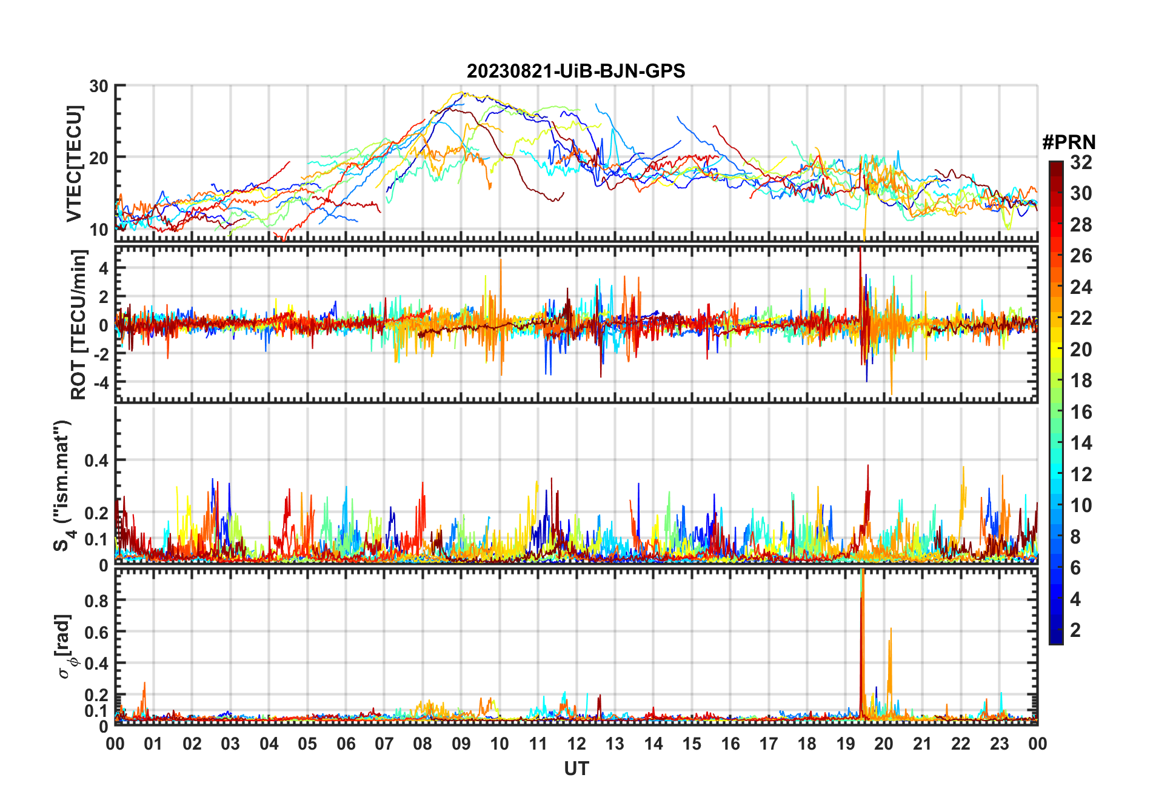Click the UT x-axis label
Image resolution: width=1153 pixels, height=806 pixels.
[576, 769]
